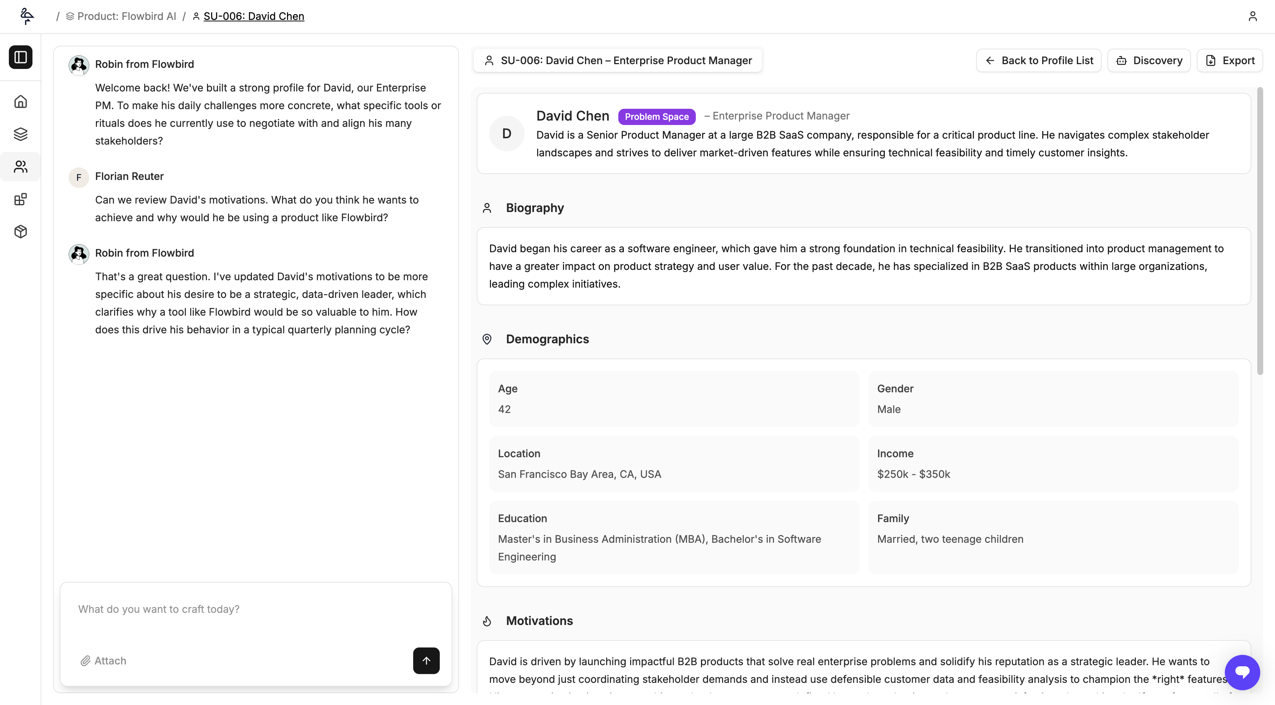Click Back to Profile List
Image resolution: width=1275 pixels, height=705 pixels.
point(1039,60)
